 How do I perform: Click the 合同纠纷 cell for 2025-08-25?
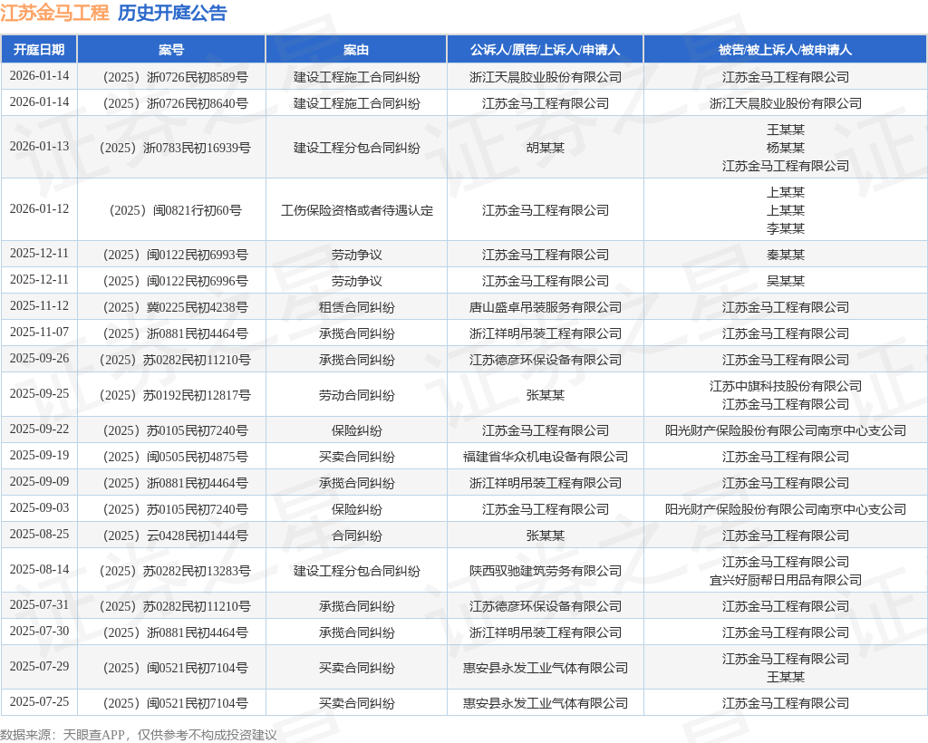pyautogui.click(x=357, y=536)
